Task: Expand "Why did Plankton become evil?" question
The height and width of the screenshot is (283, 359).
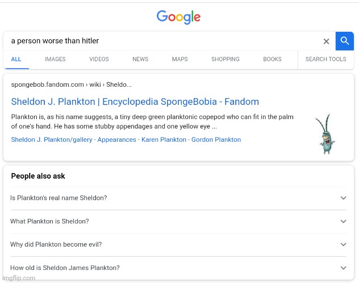Action: [178, 244]
